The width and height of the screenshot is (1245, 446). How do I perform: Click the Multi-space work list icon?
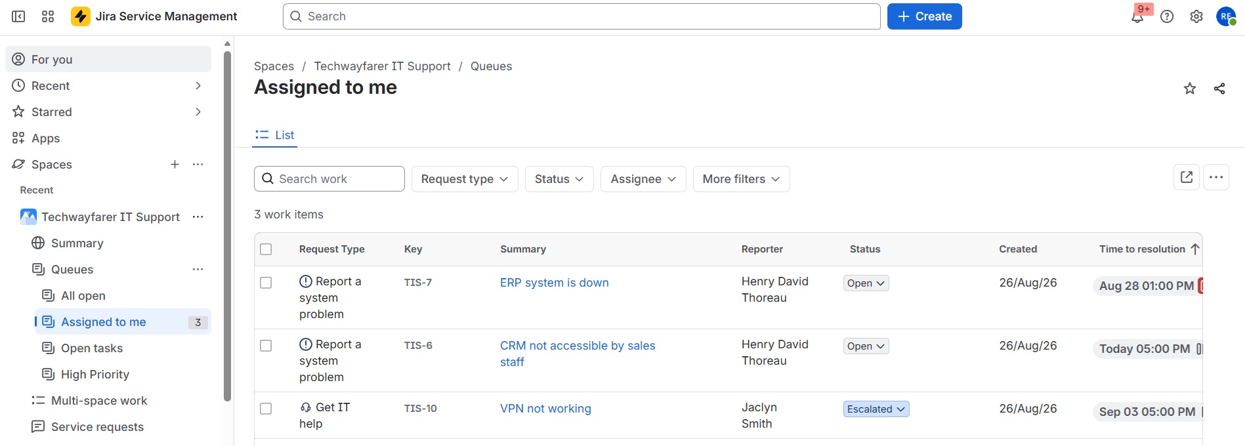(38, 400)
